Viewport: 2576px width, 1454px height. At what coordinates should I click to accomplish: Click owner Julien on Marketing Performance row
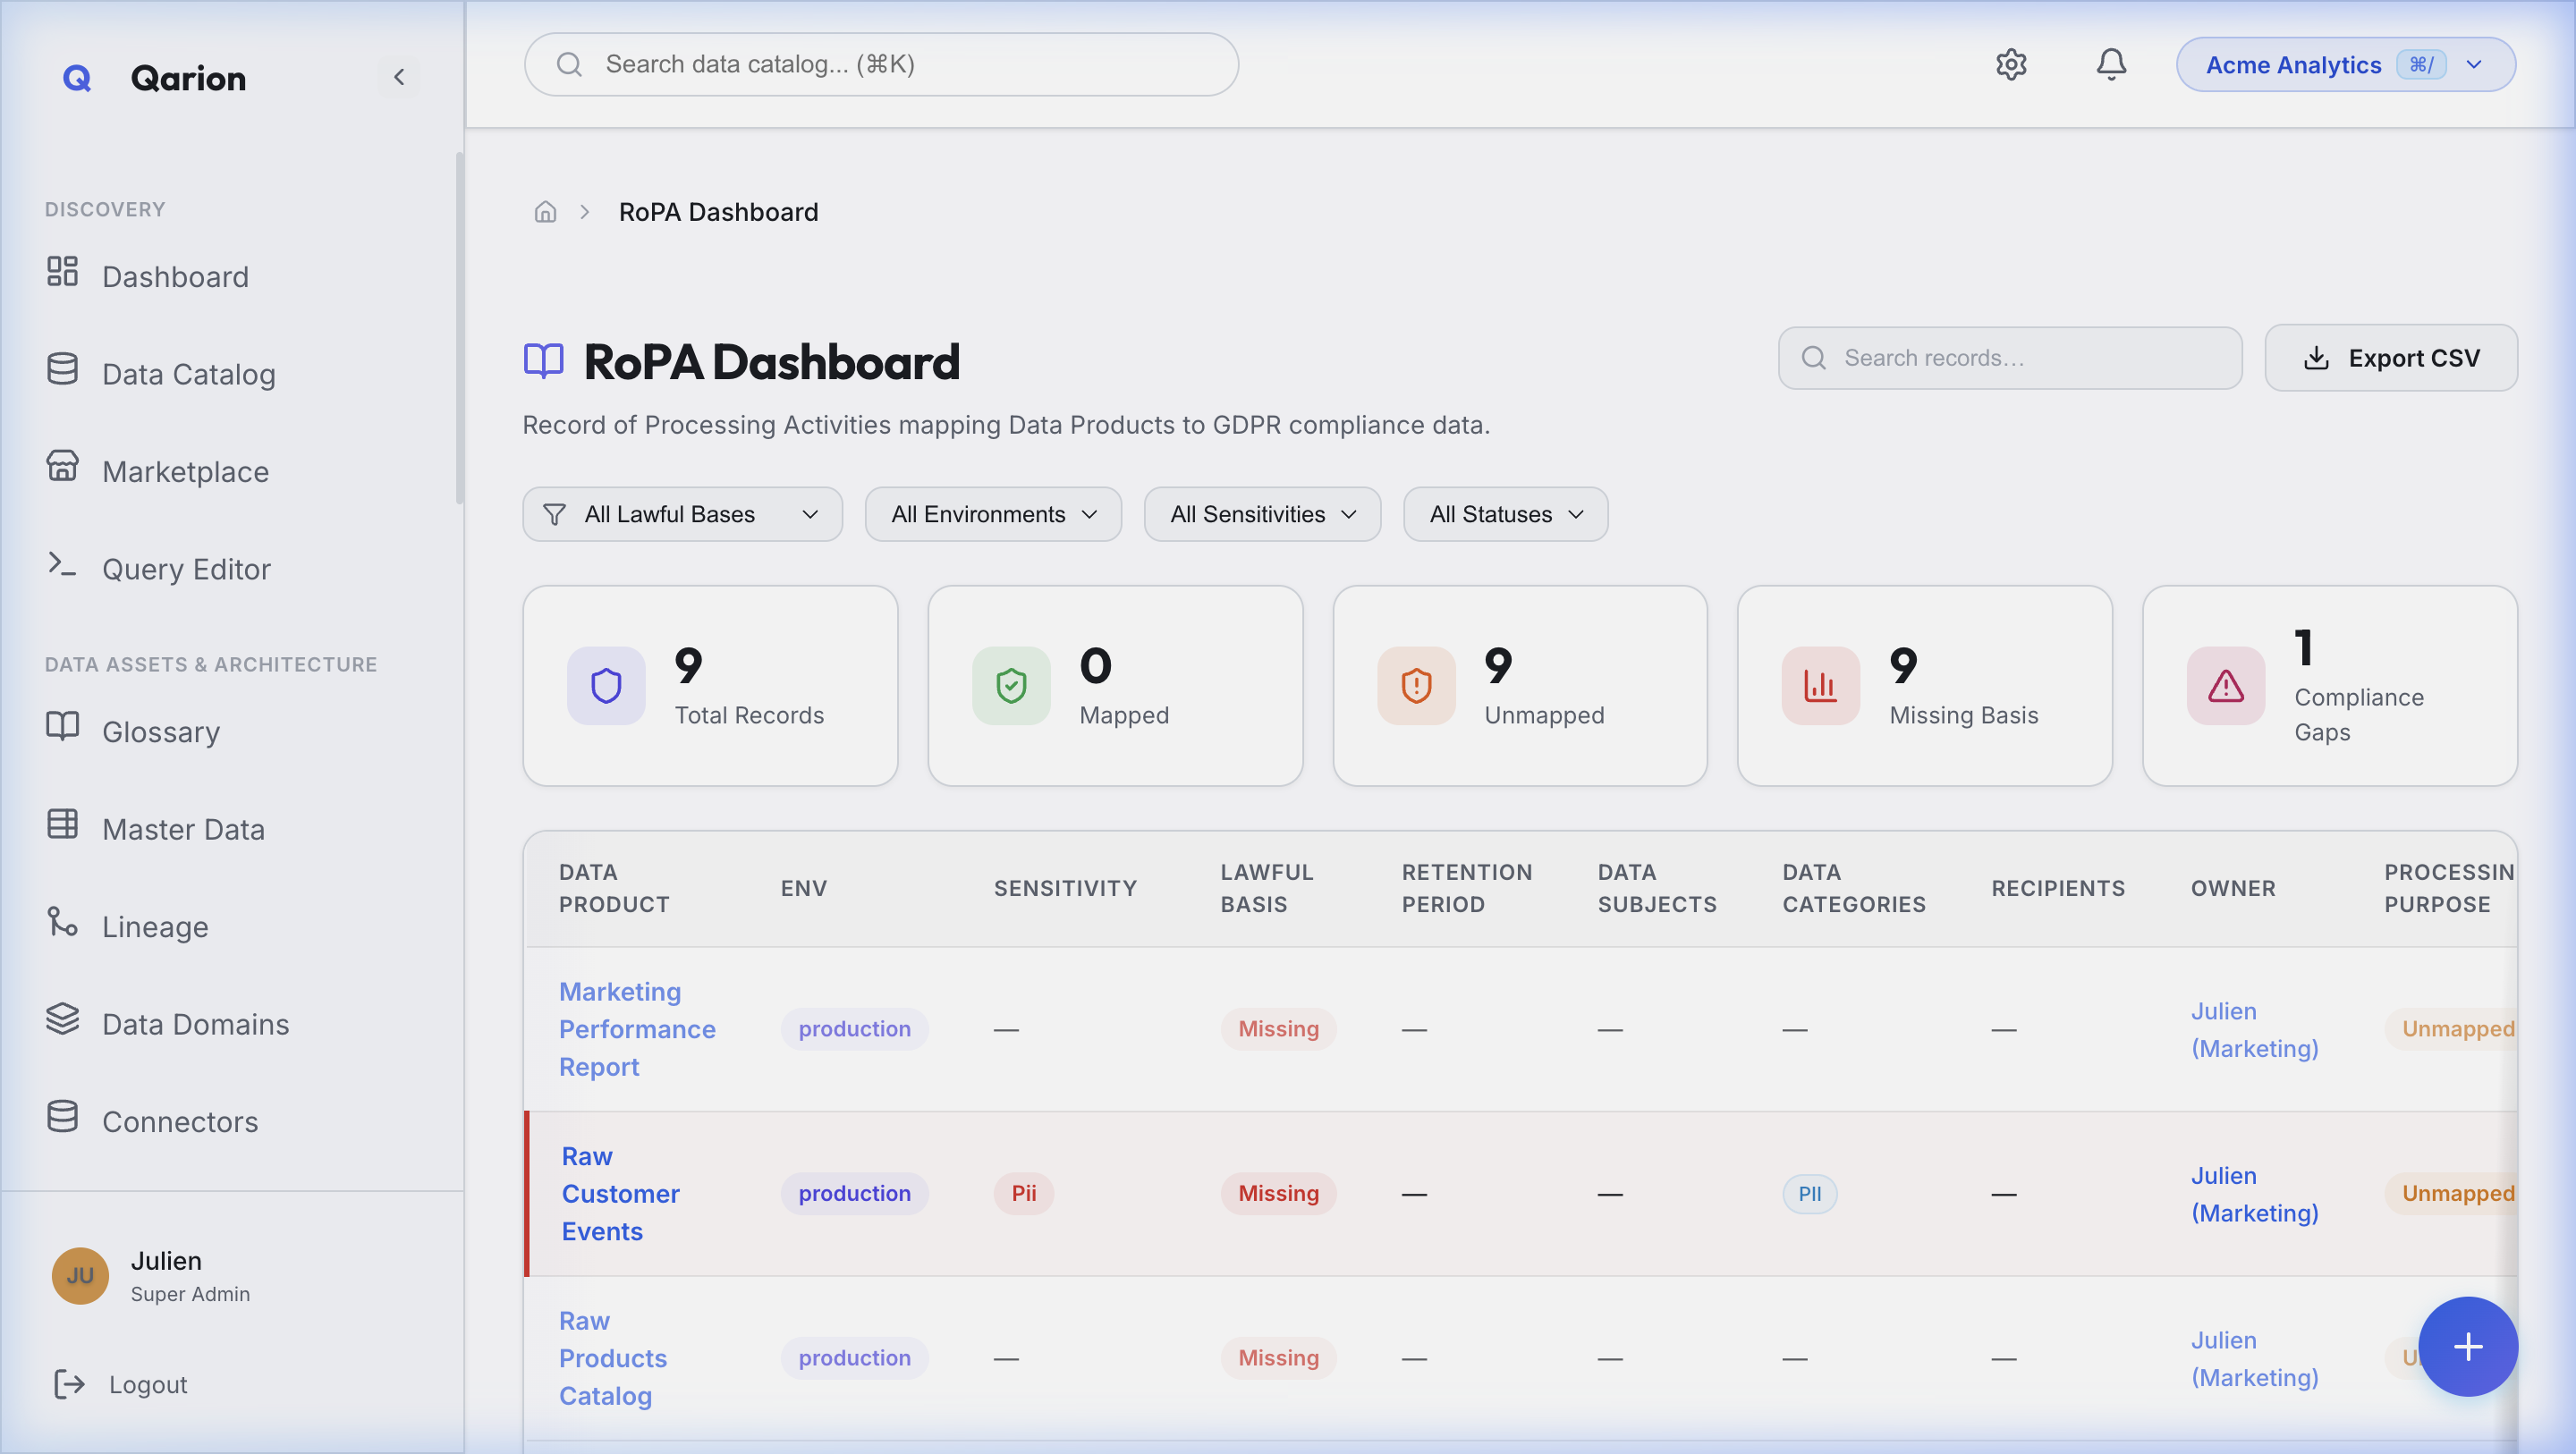click(x=2254, y=1029)
